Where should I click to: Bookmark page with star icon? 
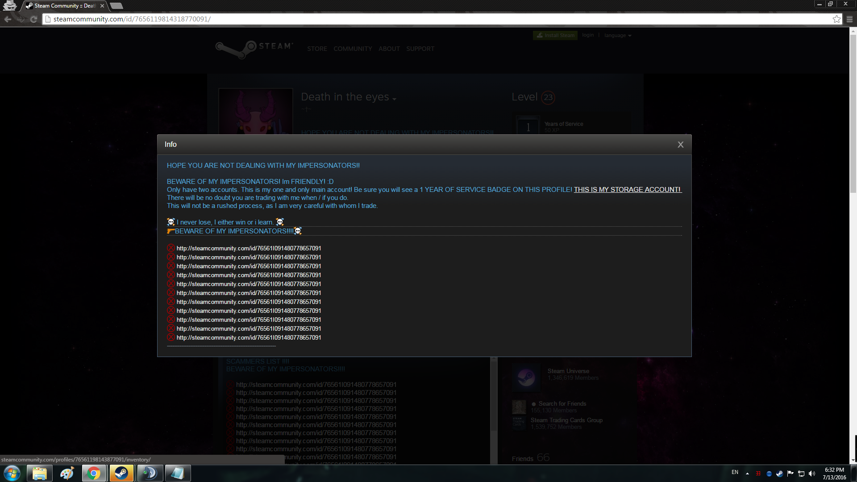[x=836, y=19]
